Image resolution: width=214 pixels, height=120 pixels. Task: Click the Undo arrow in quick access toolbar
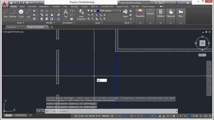click(31, 3)
